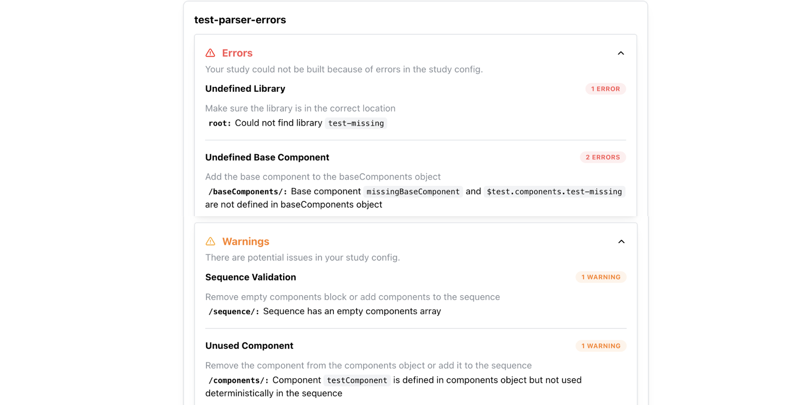Select the Undefined Library error heading
This screenshot has height=405, width=807.
(245, 89)
